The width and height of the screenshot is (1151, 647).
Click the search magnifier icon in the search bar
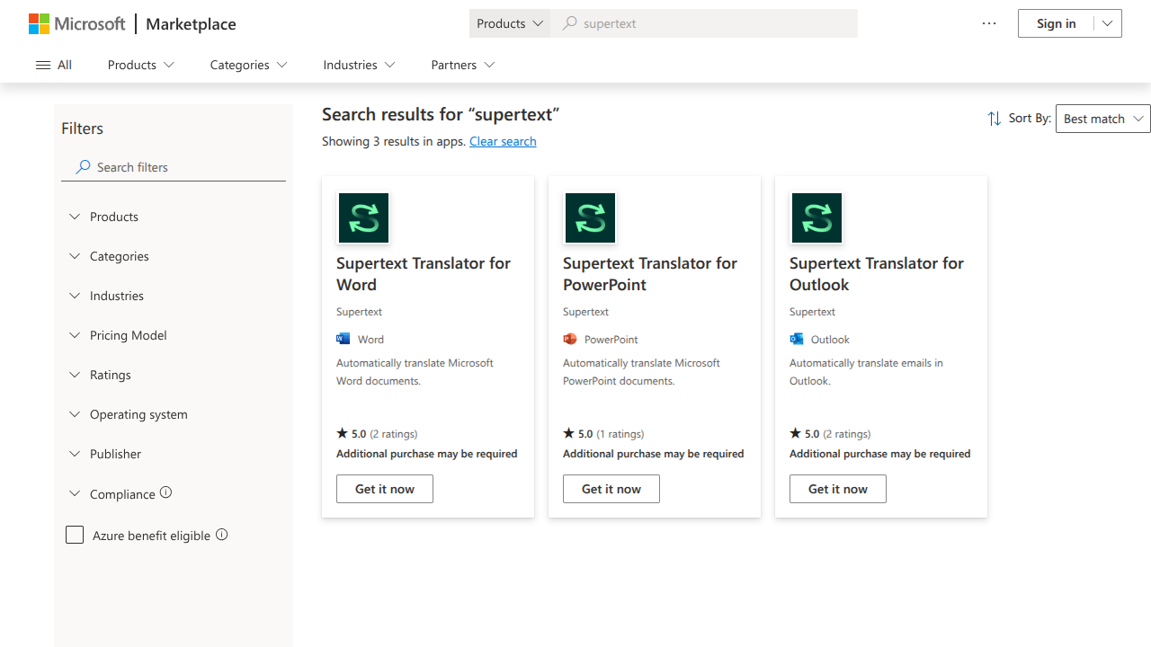click(569, 22)
